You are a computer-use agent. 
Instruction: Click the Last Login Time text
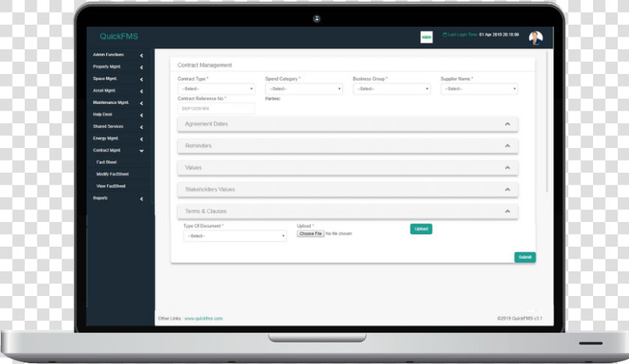(481, 35)
